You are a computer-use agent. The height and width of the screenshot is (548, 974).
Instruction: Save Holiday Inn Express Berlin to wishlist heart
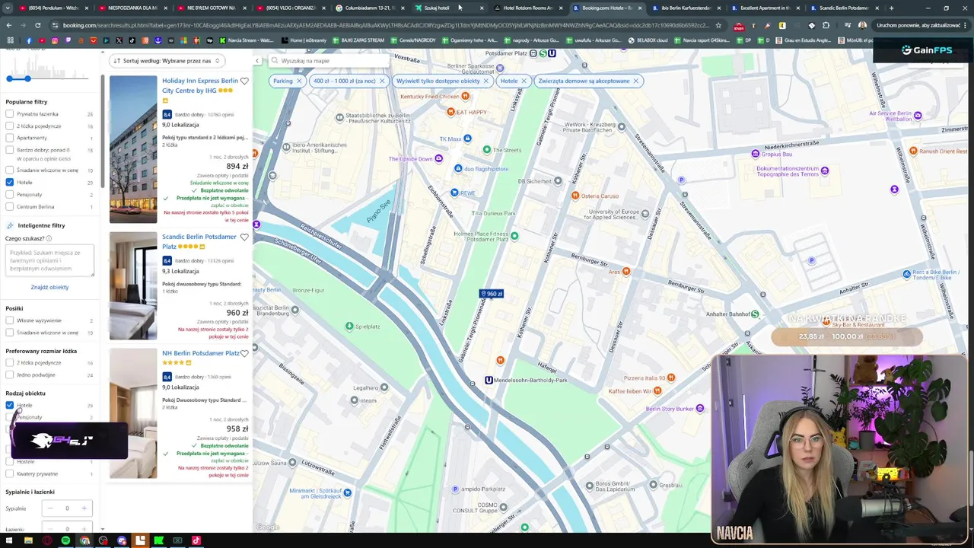point(244,81)
